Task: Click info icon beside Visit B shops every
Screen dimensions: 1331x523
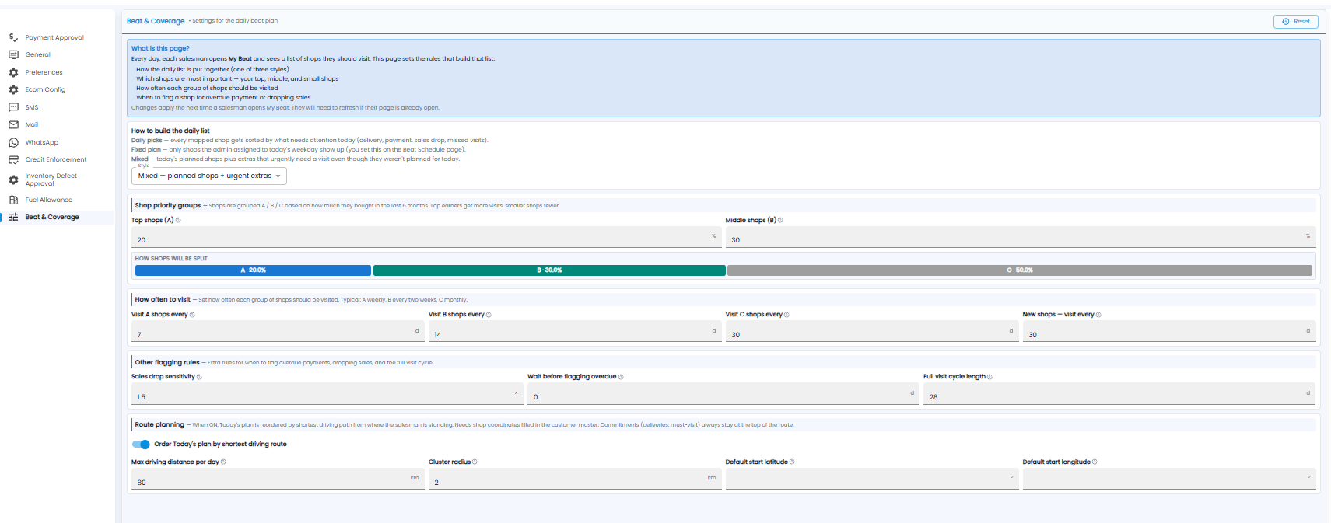Action: 489,315
